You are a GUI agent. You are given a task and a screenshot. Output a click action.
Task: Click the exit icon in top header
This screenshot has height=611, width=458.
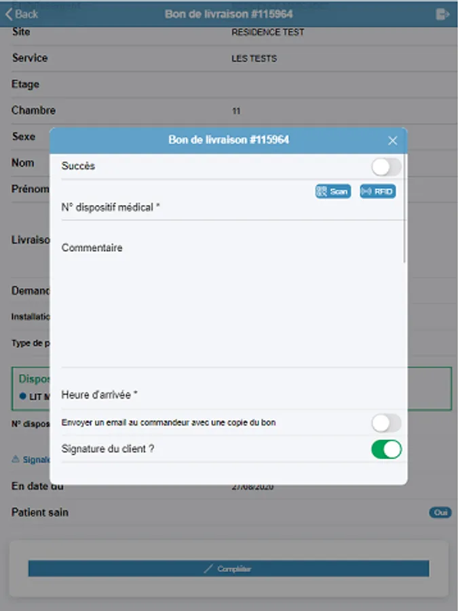pyautogui.click(x=442, y=14)
